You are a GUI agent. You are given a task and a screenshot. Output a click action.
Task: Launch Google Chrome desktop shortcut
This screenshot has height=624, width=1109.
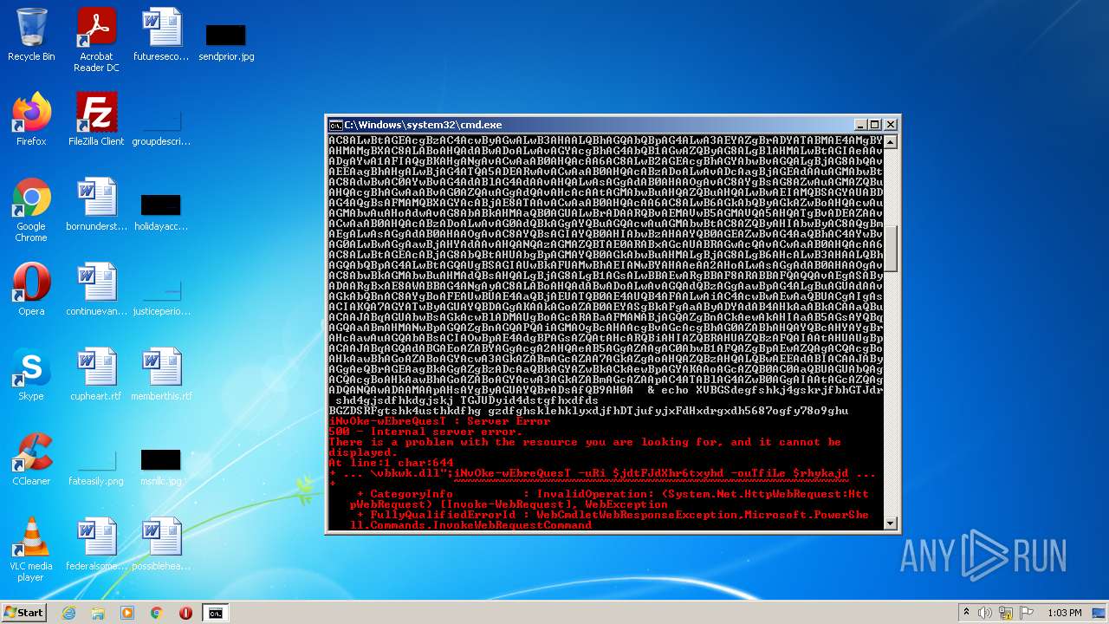(x=31, y=210)
